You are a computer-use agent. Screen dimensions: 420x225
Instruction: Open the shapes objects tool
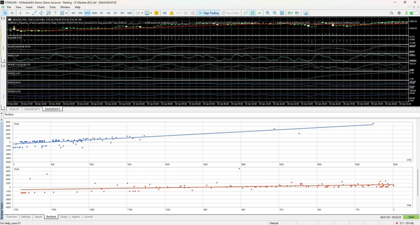pyautogui.click(x=62, y=13)
